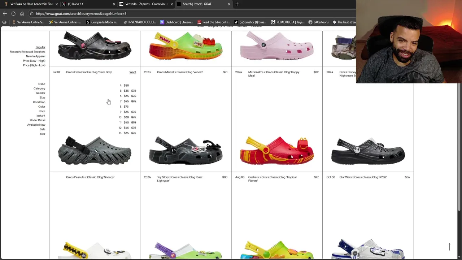Close the GOAT search tab
Image resolution: width=462 pixels, height=260 pixels.
[x=229, y=4]
